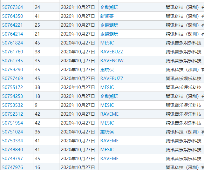Select class 21 cell in row 50764214
Screen dimensions: 204x170
pyautogui.click(x=46, y=34)
